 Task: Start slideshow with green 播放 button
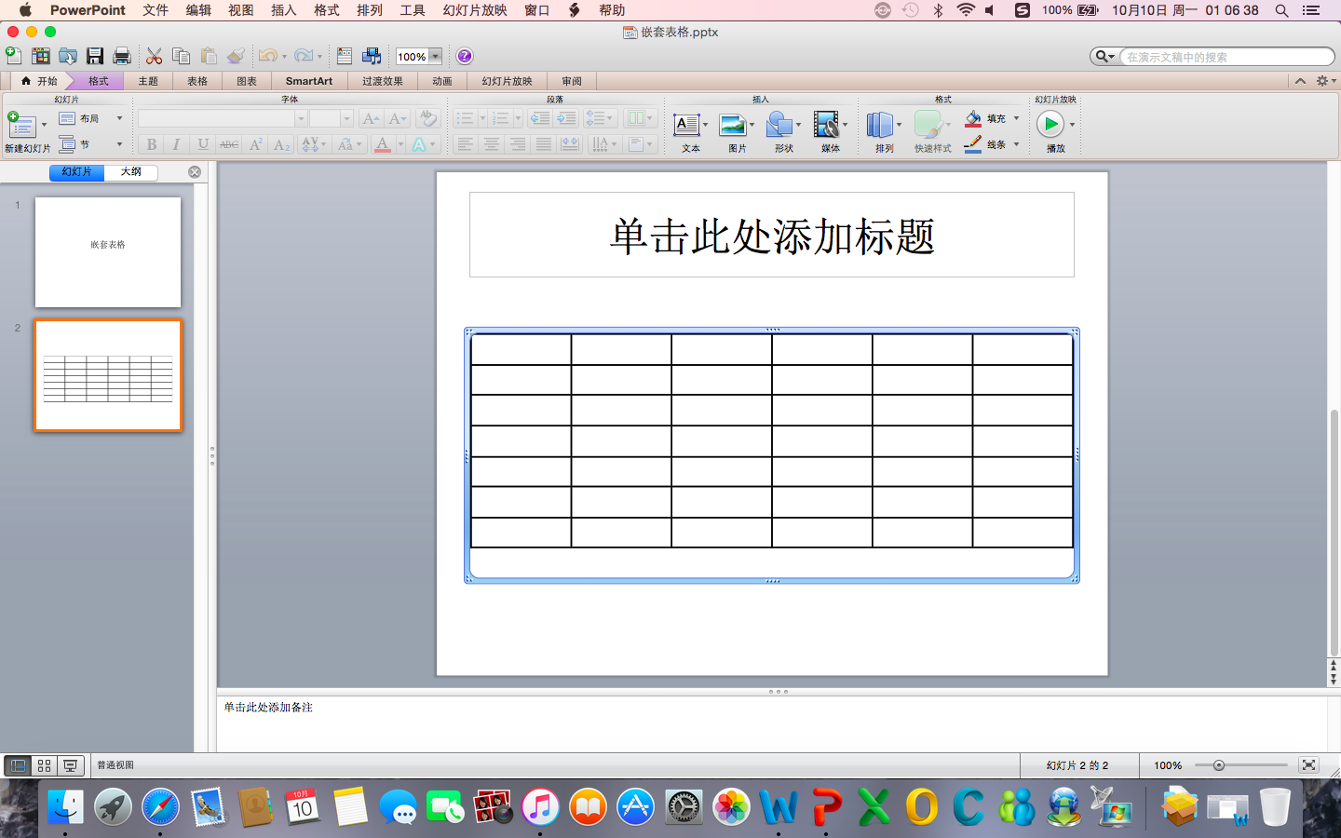point(1050,124)
